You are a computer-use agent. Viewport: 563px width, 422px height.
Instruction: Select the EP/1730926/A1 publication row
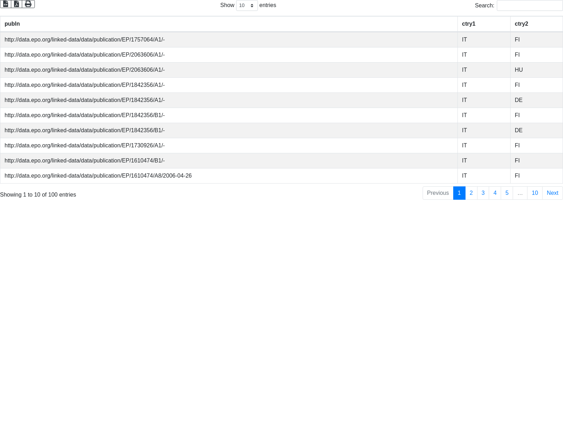(x=84, y=146)
